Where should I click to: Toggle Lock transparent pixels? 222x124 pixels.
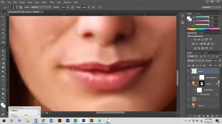(193, 65)
